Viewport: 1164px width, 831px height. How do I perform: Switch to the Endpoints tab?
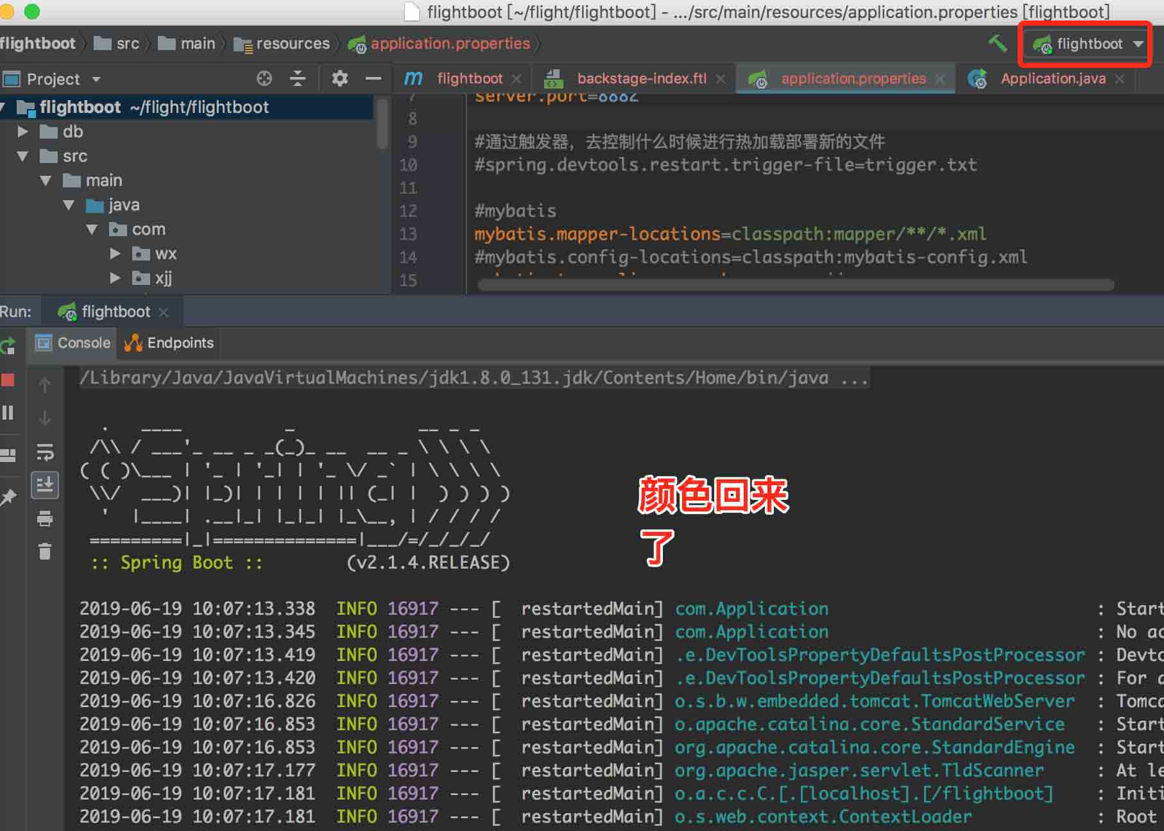(169, 343)
